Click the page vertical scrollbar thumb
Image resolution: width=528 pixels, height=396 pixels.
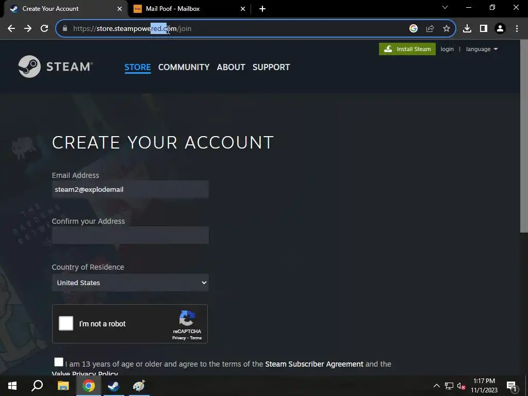tap(524, 136)
